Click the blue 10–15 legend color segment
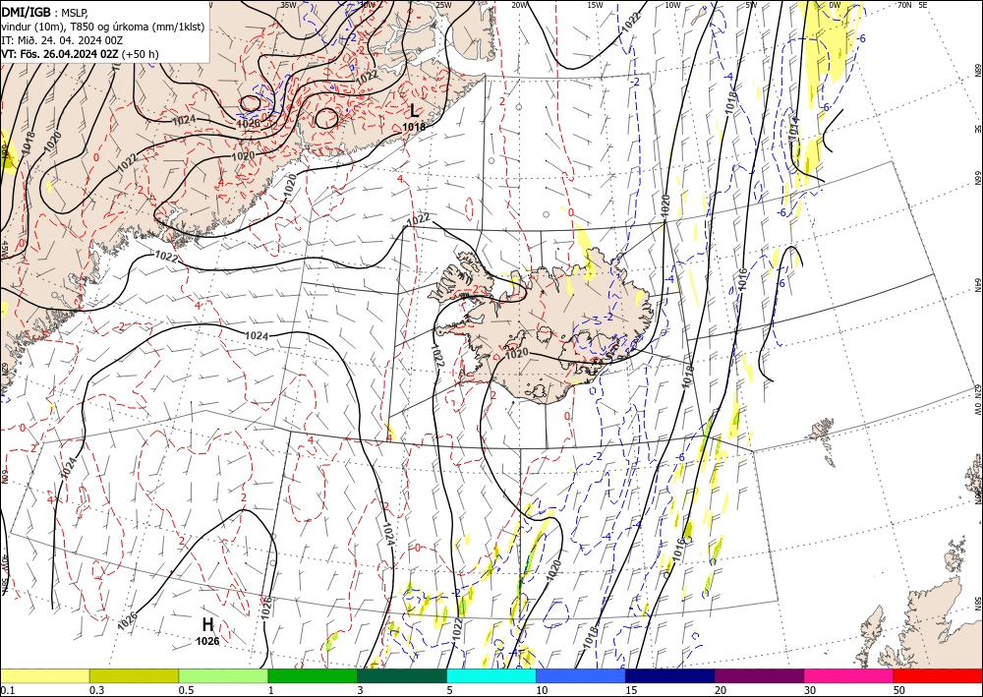 coord(581,675)
